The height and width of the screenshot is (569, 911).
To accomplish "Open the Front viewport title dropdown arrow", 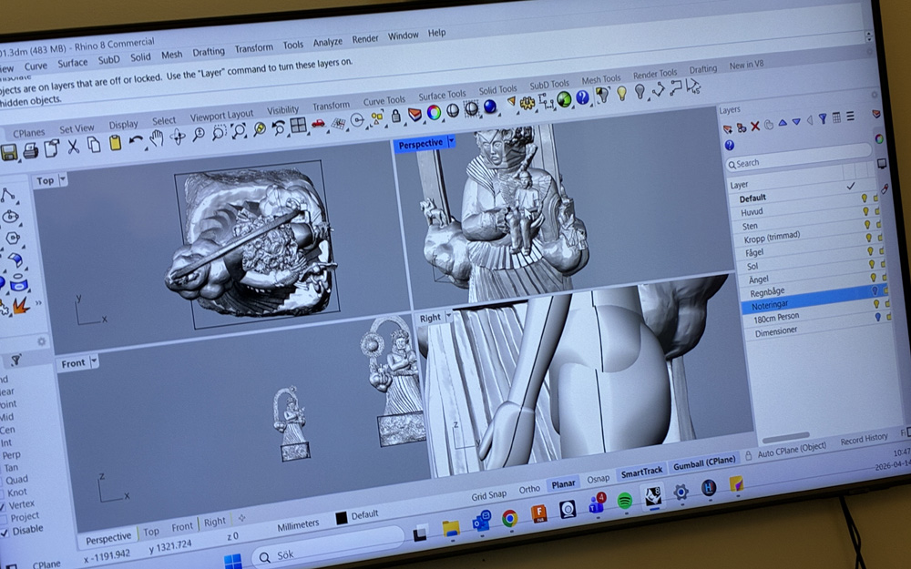I will [94, 361].
